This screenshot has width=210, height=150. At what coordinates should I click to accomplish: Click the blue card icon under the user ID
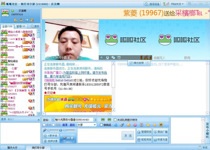[x=27, y=20]
